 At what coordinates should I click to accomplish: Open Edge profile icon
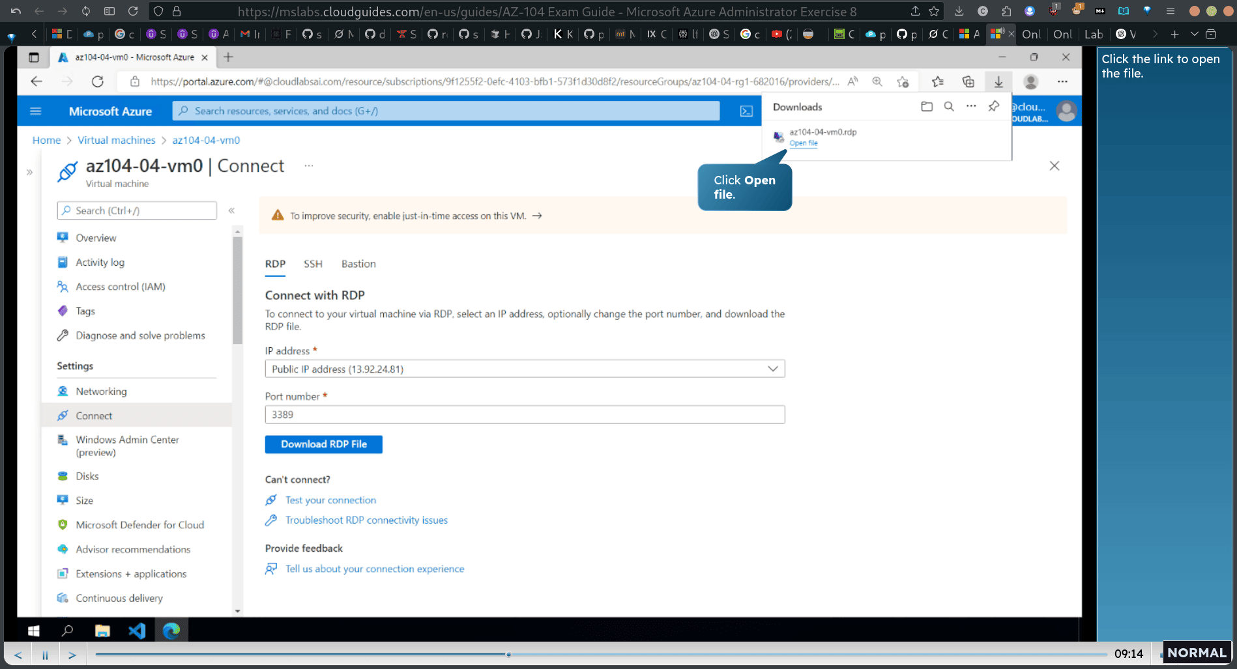coord(1030,81)
